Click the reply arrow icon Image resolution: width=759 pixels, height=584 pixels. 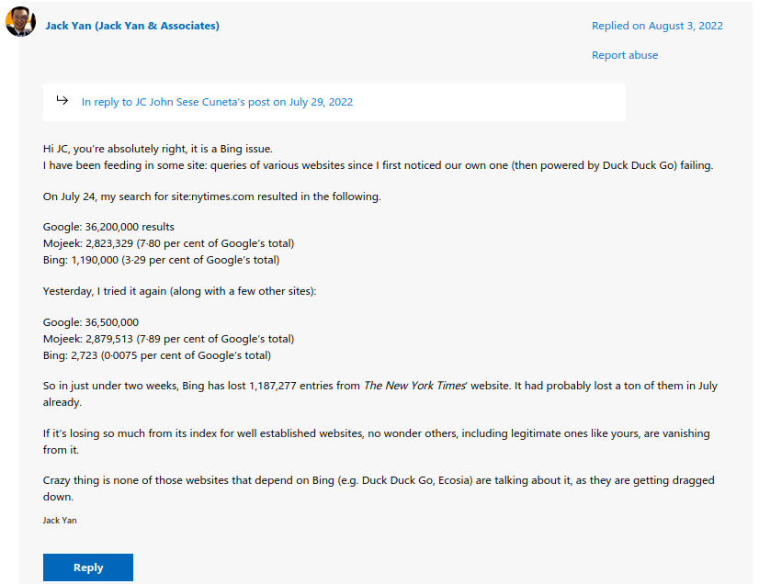[62, 101]
